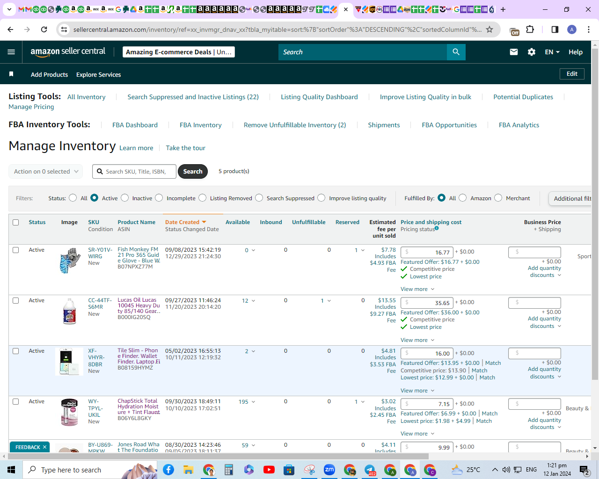Screen dimensions: 599x479
Task: Click the Pricing status info icon
Action: pos(437,228)
